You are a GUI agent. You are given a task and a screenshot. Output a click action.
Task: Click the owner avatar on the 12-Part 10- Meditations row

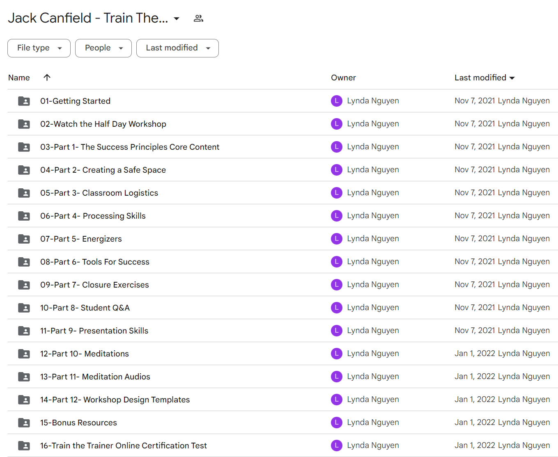(337, 354)
